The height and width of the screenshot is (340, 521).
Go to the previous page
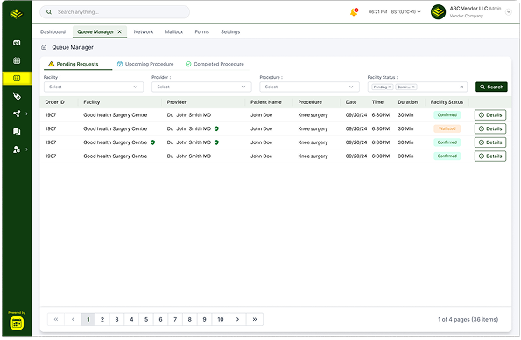(73, 319)
